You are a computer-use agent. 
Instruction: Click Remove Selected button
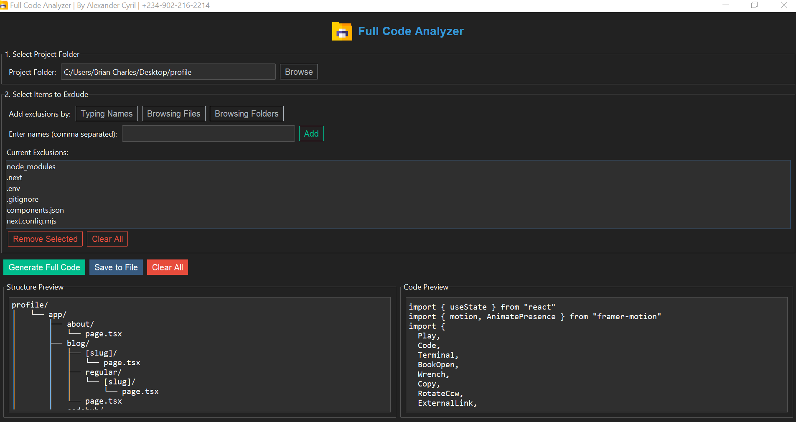[45, 239]
